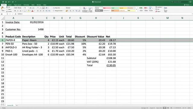Click the insert function fx icon
This screenshot has height=109, width=193.
(x=15, y=14)
